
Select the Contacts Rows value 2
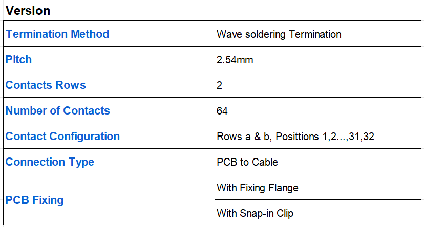pyautogui.click(x=318, y=85)
